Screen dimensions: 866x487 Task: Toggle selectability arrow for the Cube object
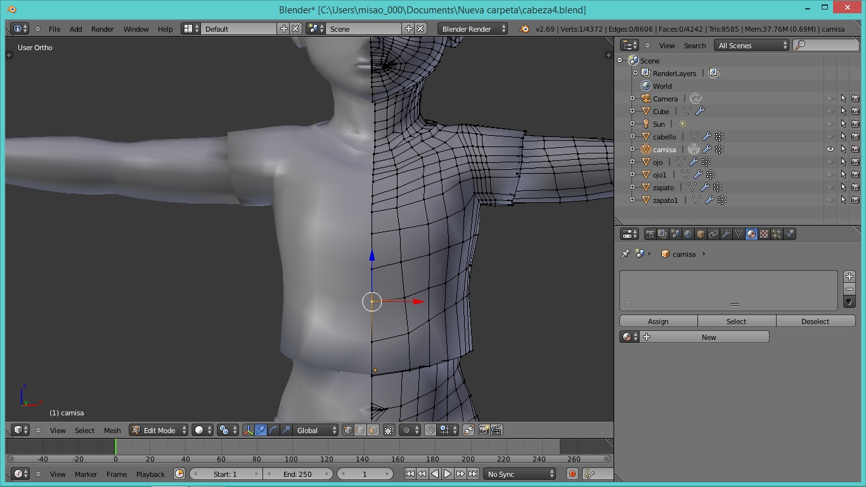[843, 111]
